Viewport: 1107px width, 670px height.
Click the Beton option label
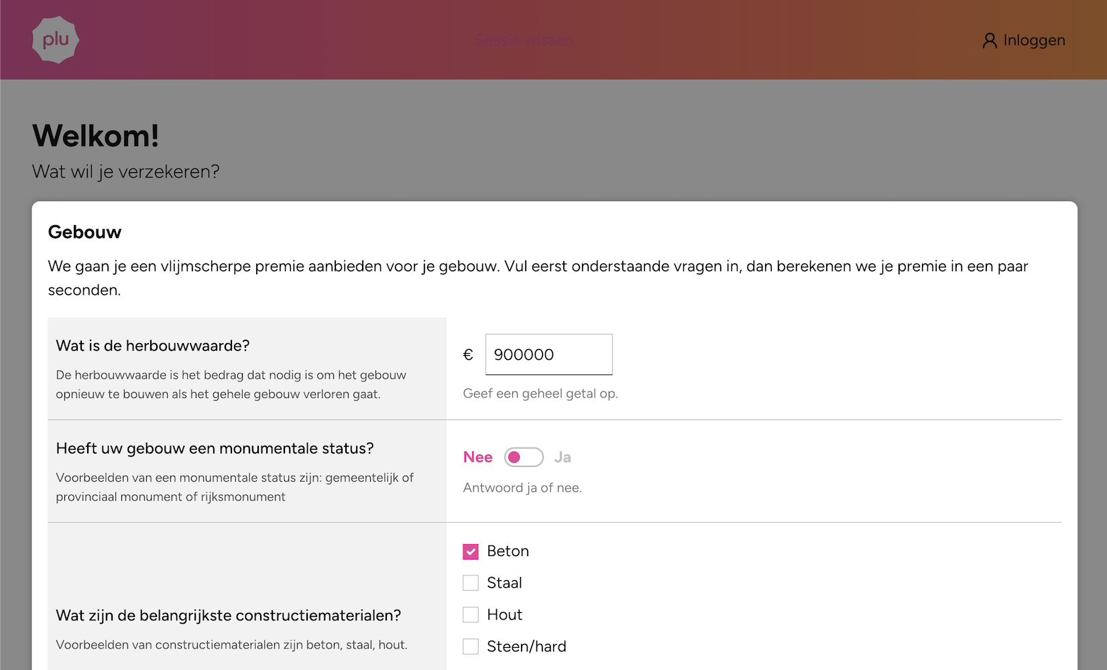point(508,551)
